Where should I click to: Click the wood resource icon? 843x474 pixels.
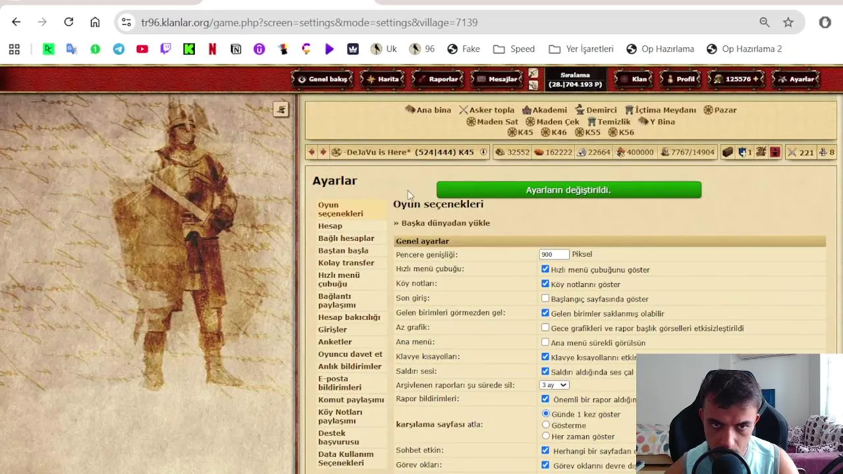(500, 152)
